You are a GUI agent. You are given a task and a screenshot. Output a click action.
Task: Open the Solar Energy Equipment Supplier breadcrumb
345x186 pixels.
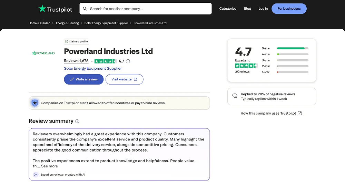tap(106, 23)
